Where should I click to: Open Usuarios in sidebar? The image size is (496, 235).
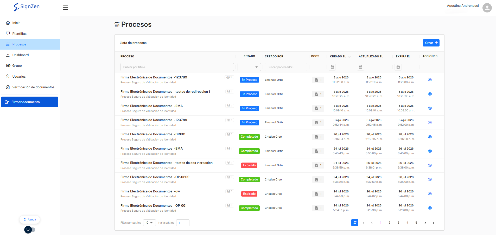pyautogui.click(x=30, y=77)
